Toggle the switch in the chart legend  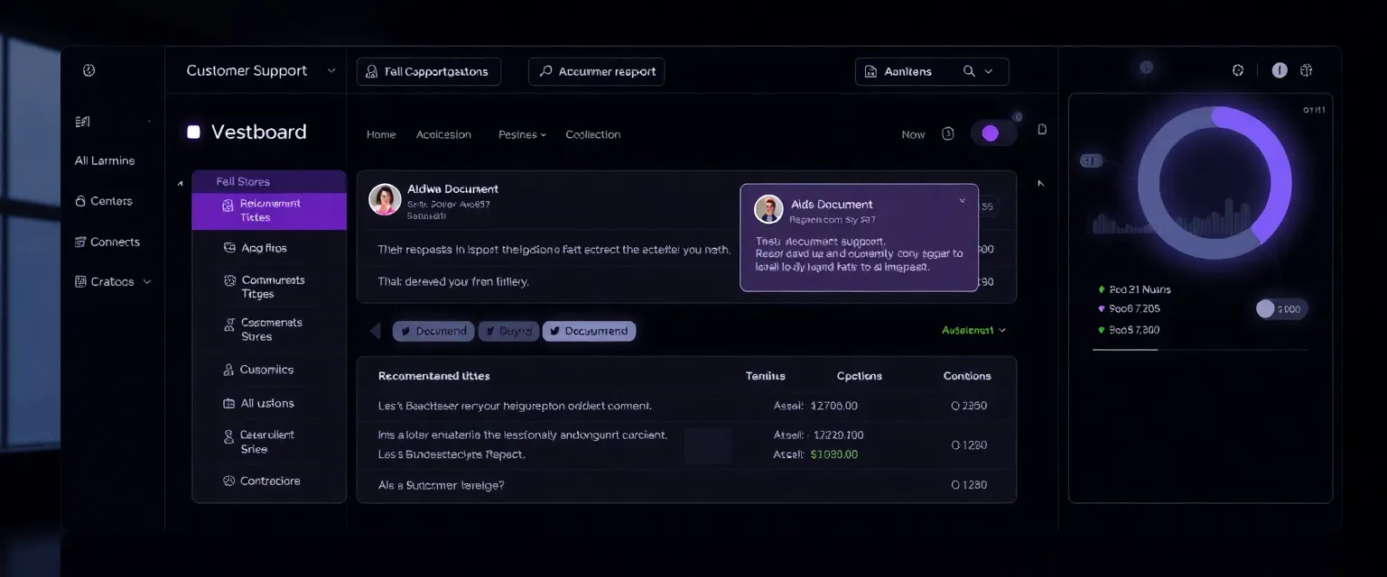(x=1280, y=309)
